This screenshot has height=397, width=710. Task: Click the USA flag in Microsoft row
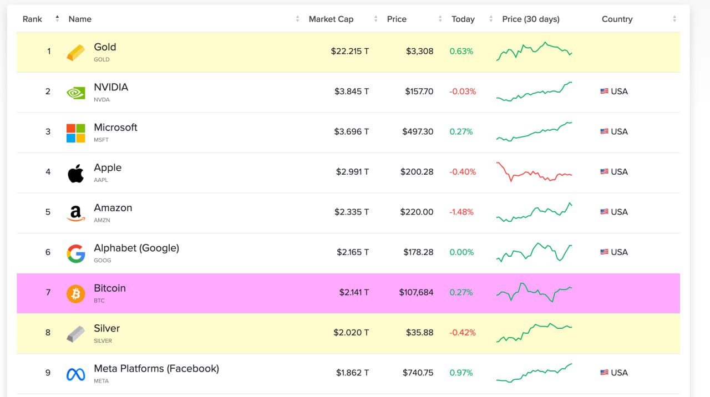(604, 131)
